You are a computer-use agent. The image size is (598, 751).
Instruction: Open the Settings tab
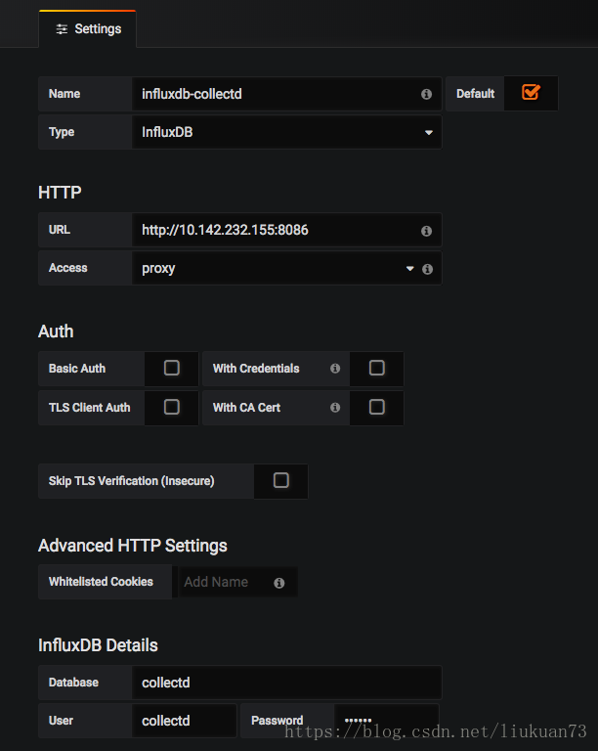coord(88,28)
